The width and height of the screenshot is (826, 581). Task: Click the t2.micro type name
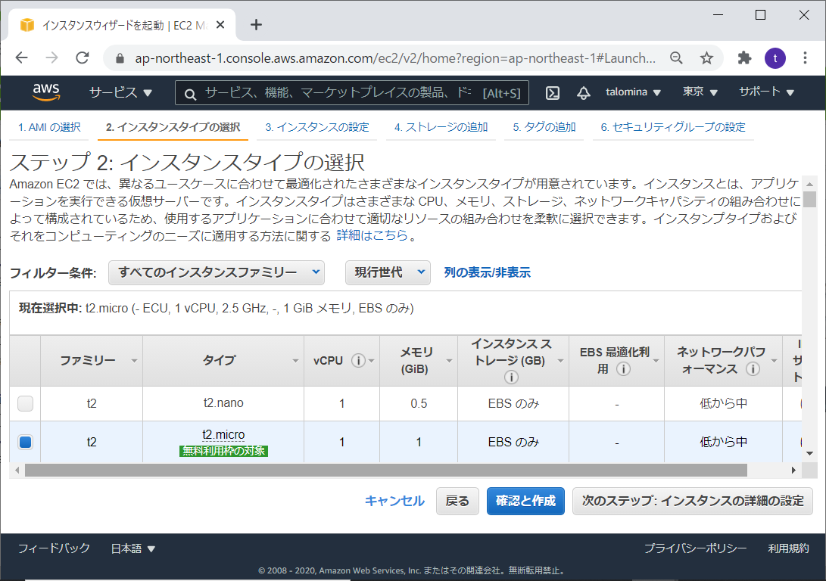(x=223, y=435)
